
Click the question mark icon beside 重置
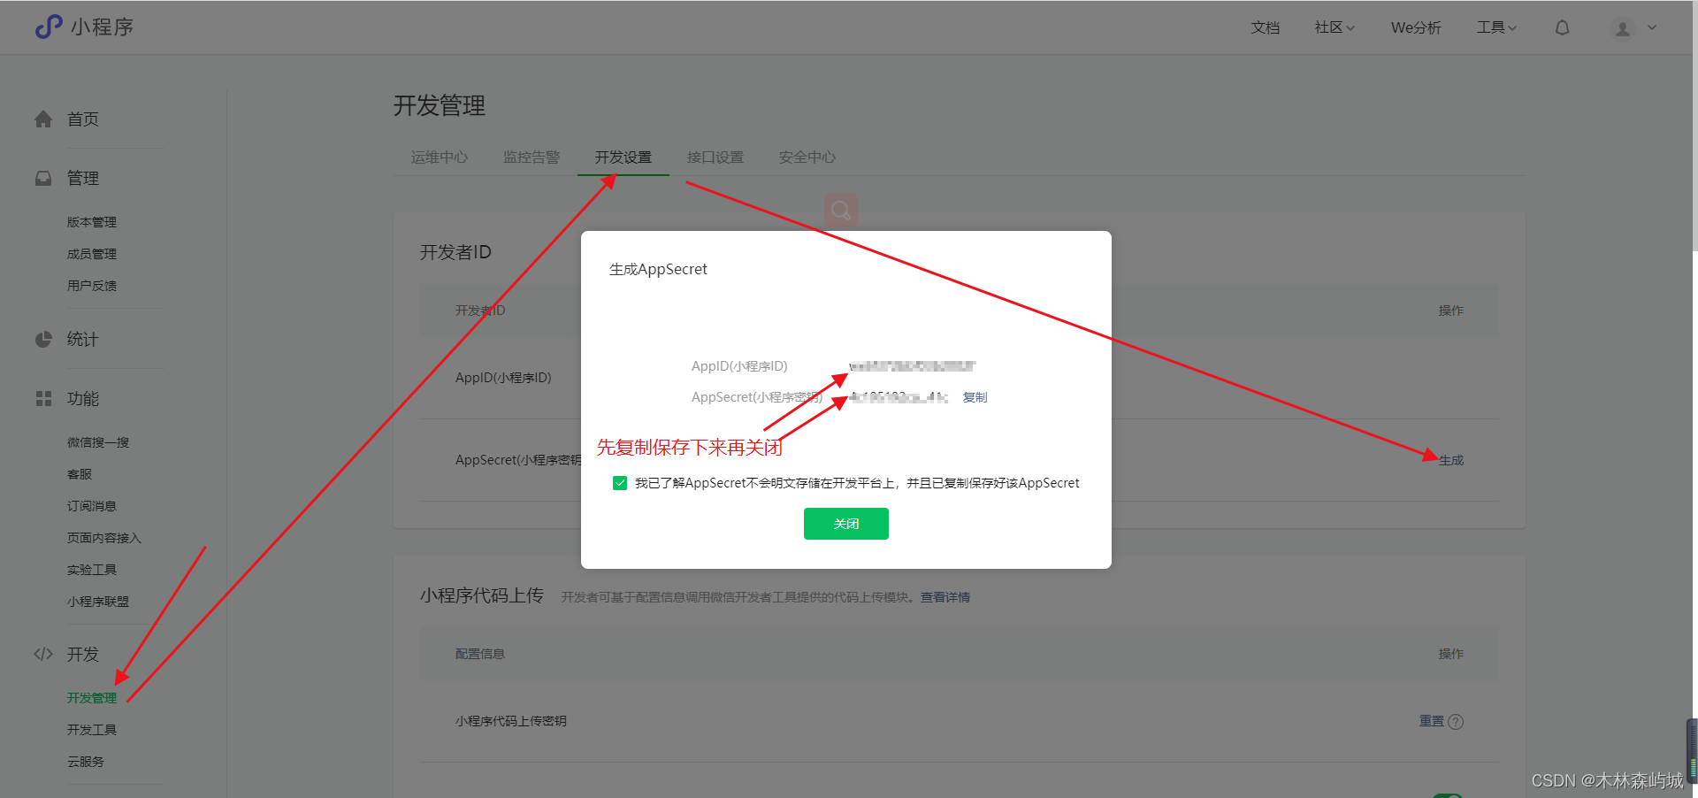1457,721
